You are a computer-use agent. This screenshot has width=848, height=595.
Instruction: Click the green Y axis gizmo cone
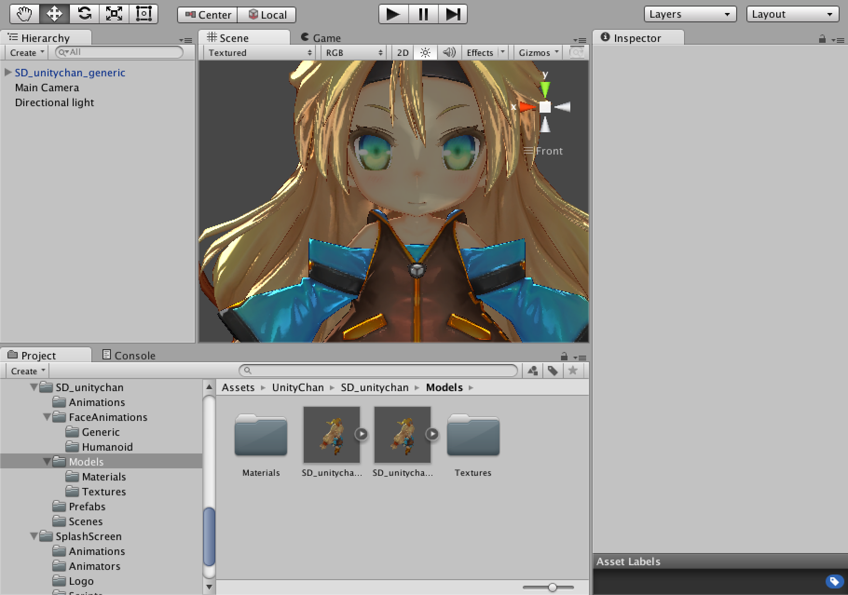click(x=545, y=88)
